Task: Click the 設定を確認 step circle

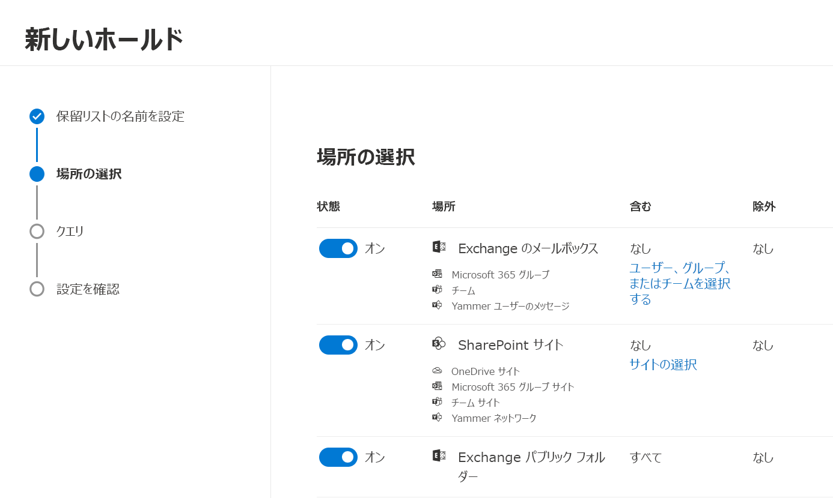Action: [x=37, y=289]
